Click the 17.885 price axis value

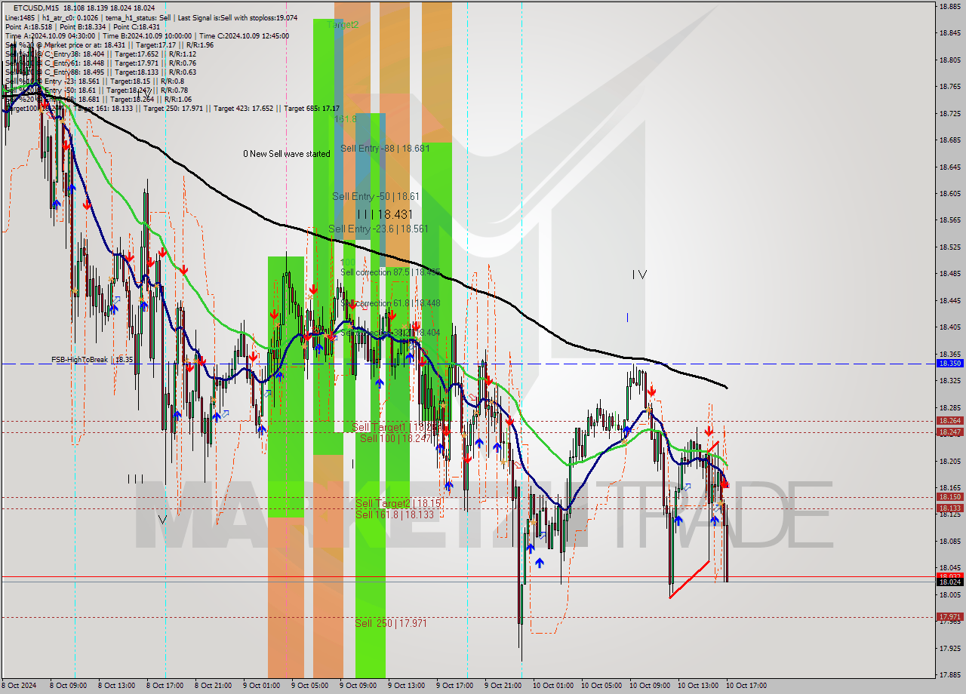click(x=949, y=675)
